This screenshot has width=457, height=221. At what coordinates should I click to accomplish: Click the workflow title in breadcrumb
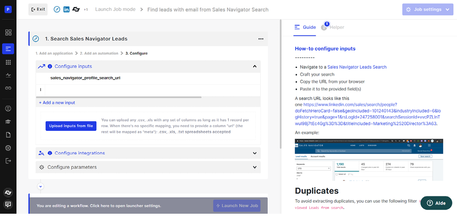click(x=208, y=10)
